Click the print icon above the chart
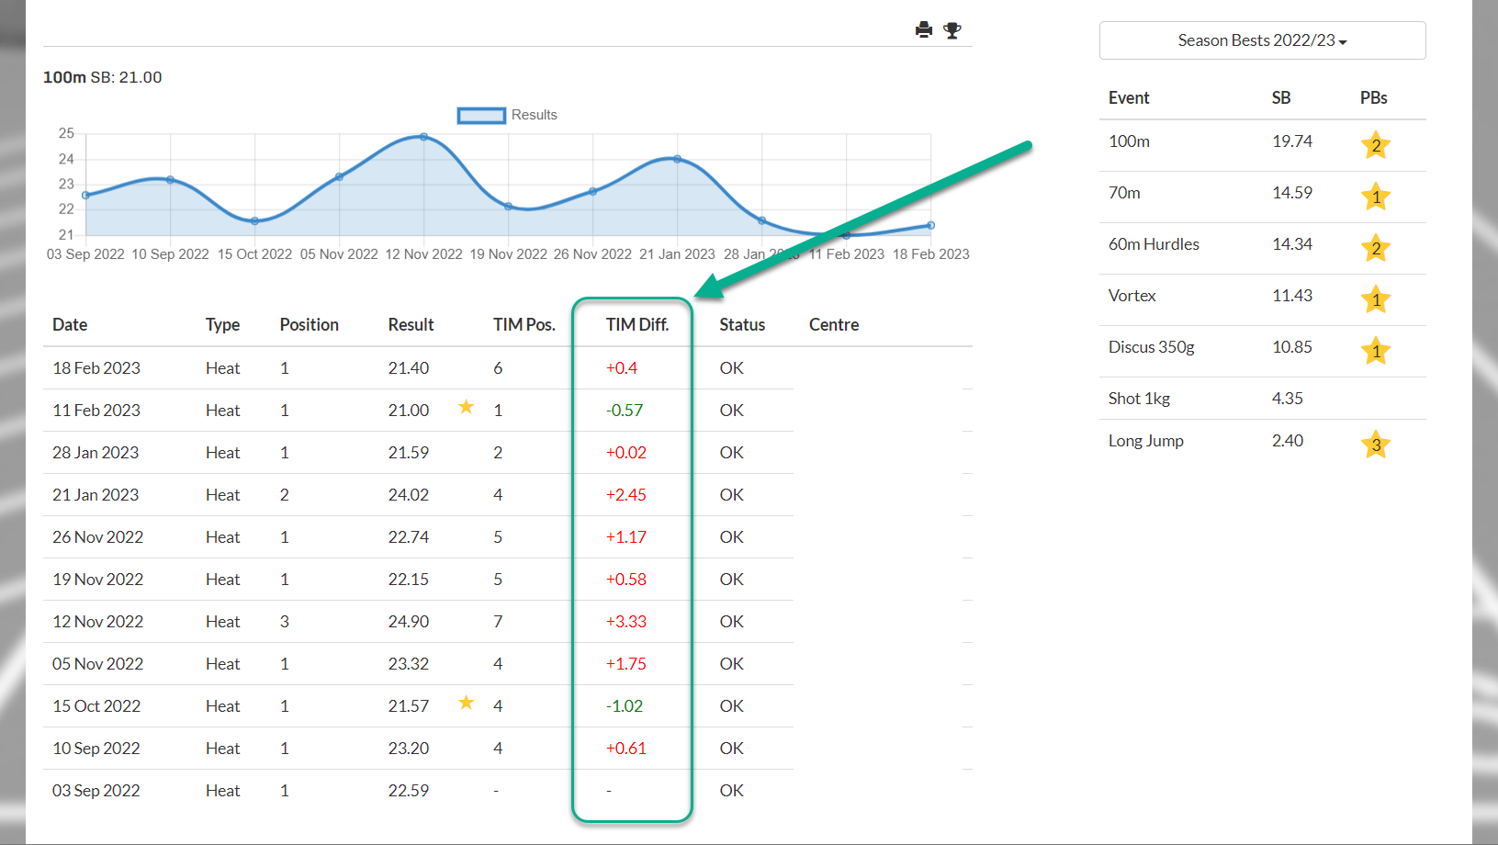The width and height of the screenshot is (1498, 845). [x=924, y=30]
